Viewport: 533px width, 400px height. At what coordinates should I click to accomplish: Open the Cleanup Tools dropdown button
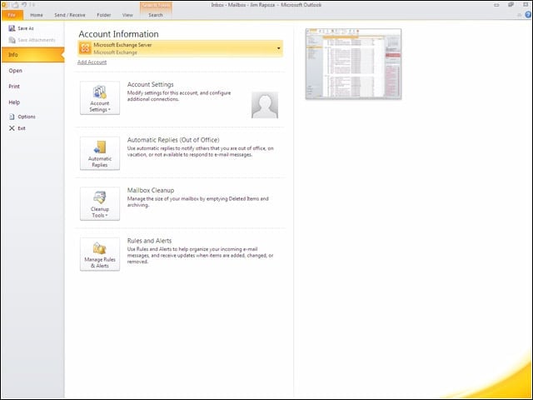100,203
